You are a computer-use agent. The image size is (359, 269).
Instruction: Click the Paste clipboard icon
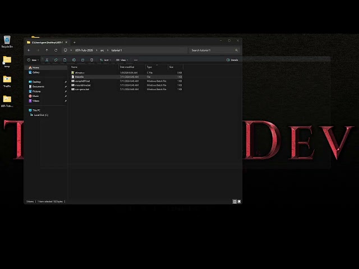65,60
